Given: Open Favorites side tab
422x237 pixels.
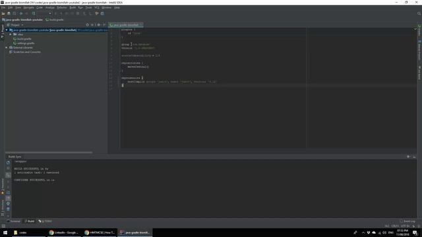Looking at the screenshot, I should [x=3, y=186].
